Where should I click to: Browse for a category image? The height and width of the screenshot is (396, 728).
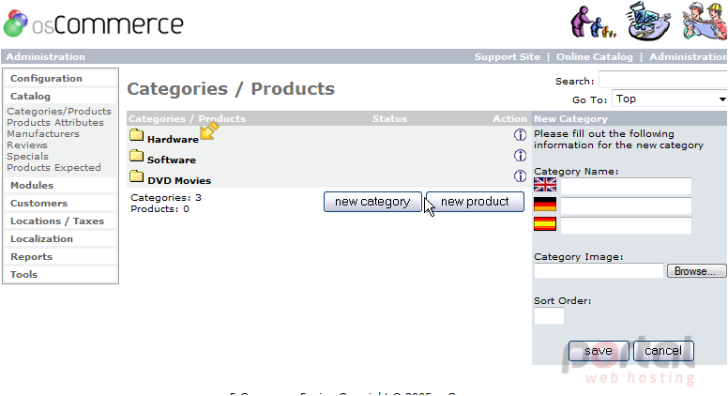point(696,271)
